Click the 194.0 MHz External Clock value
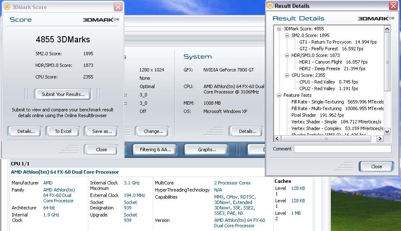Screen dimensions: 401x231 tap(134, 195)
